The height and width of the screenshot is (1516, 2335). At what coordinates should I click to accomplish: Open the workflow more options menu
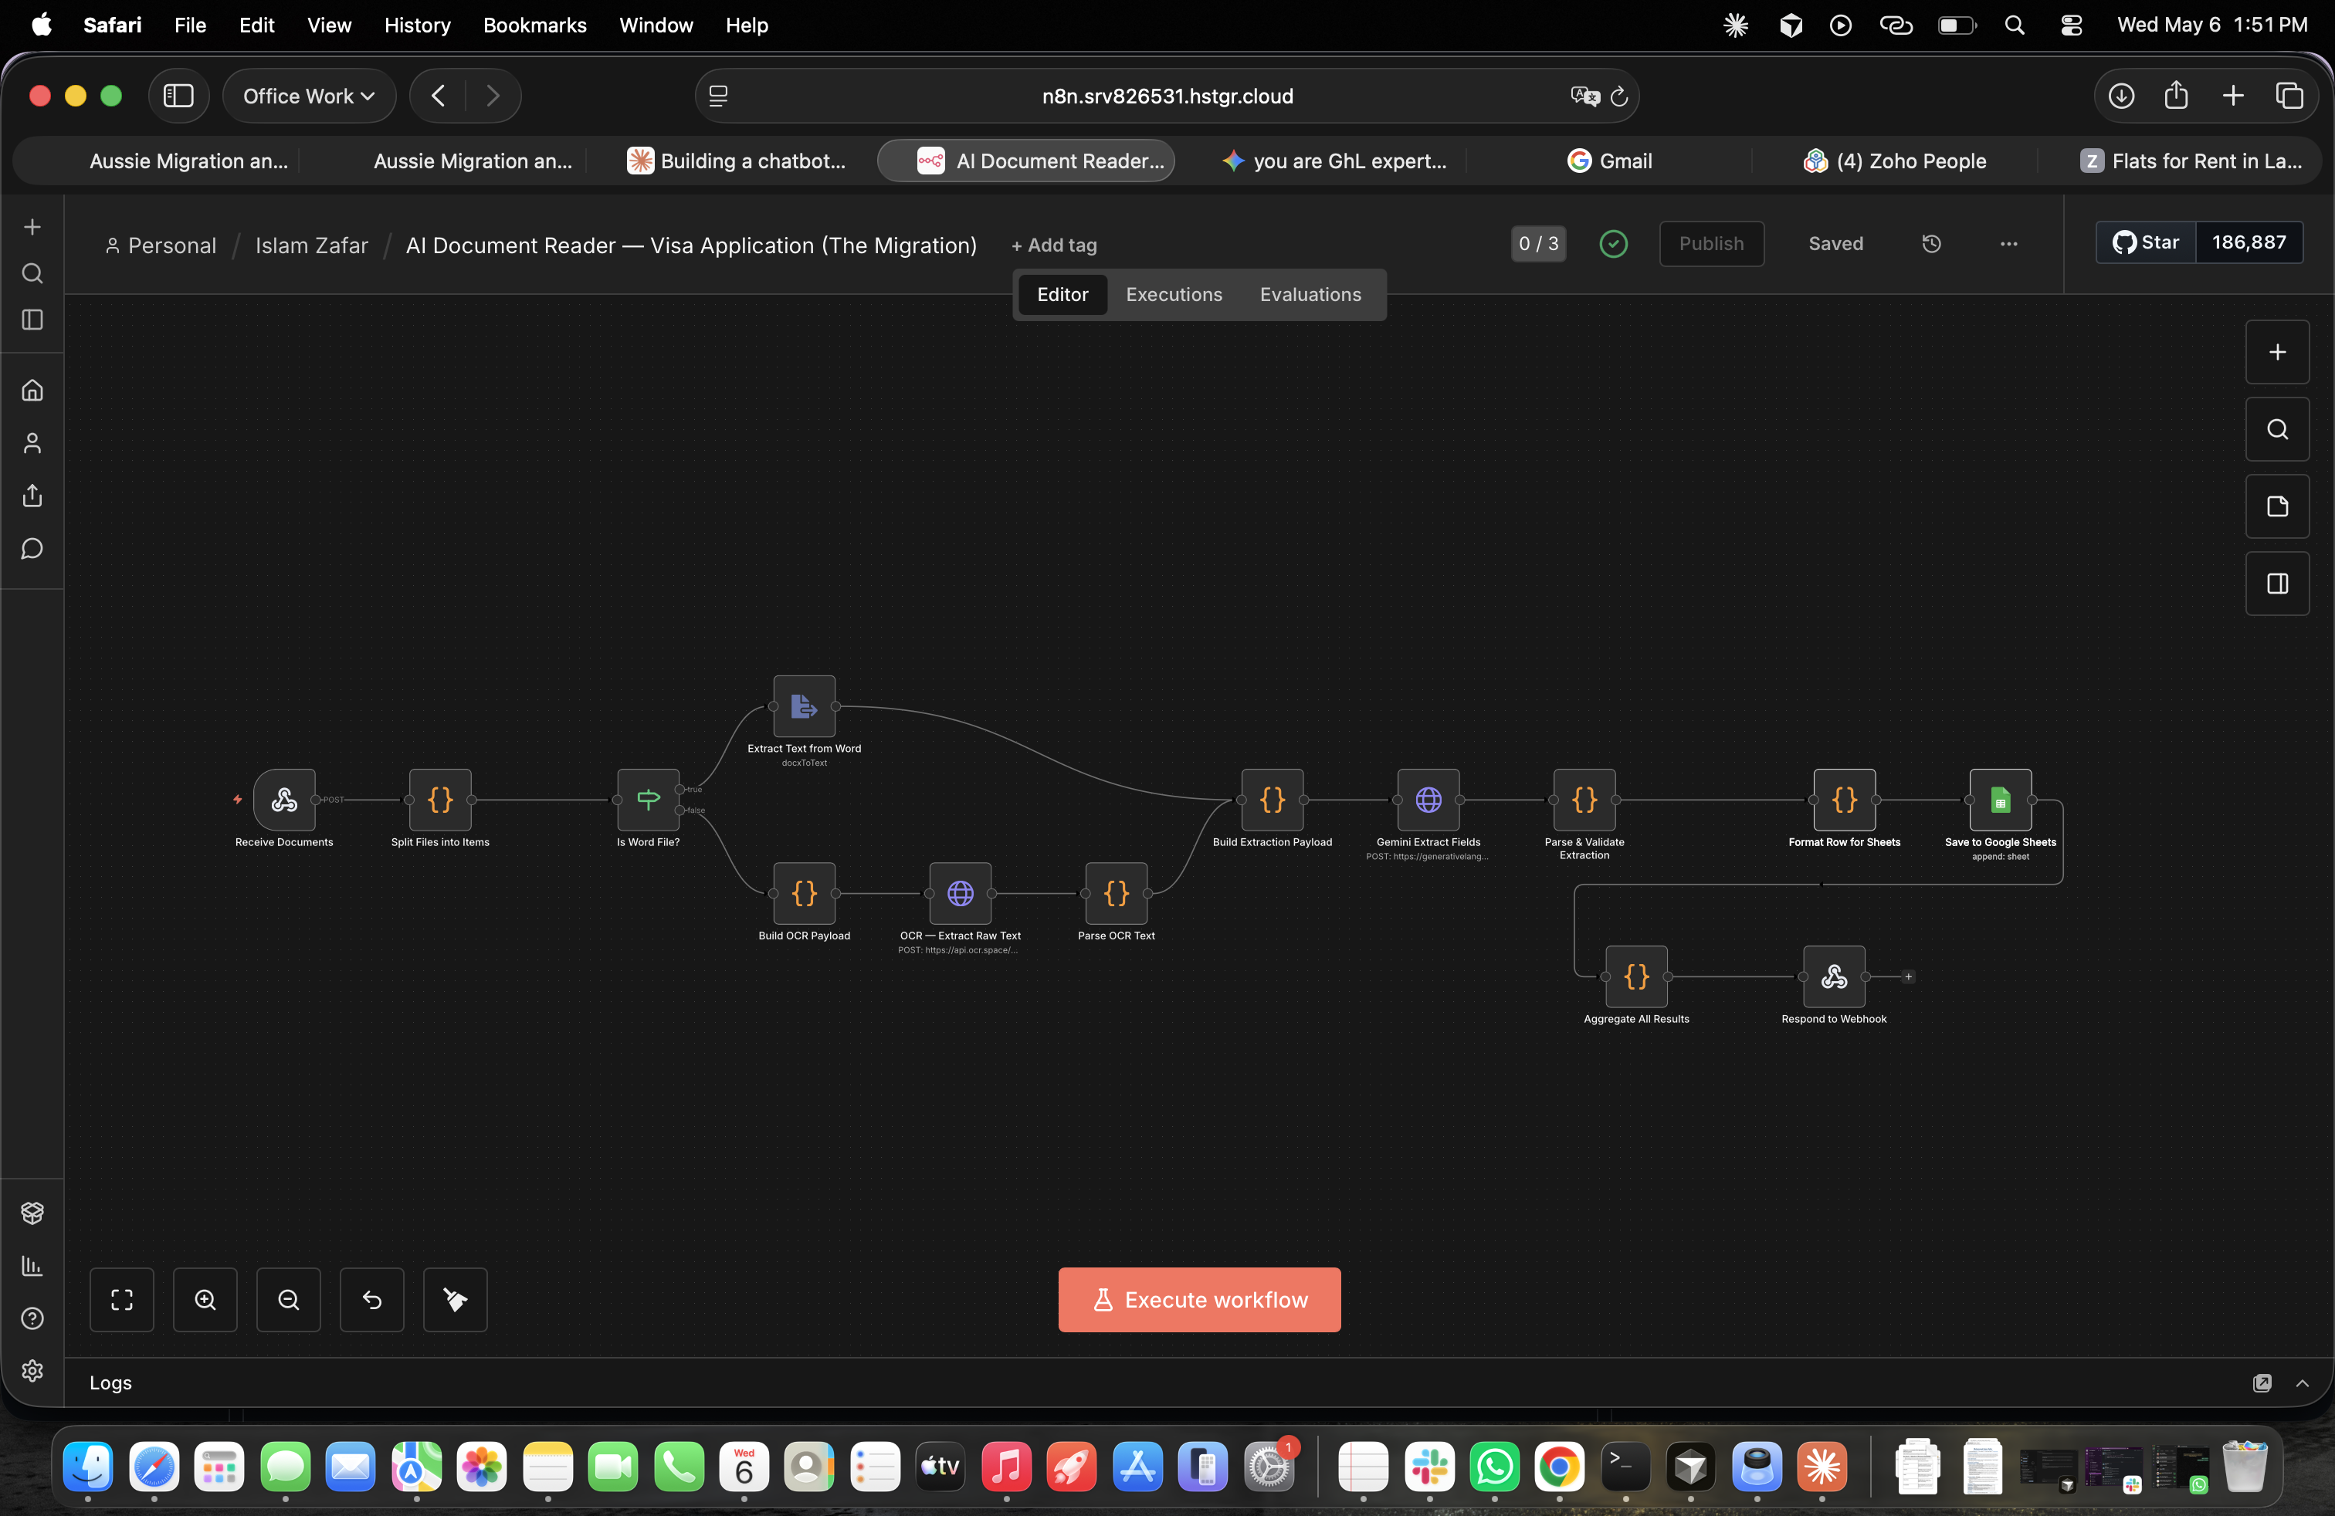click(2008, 243)
